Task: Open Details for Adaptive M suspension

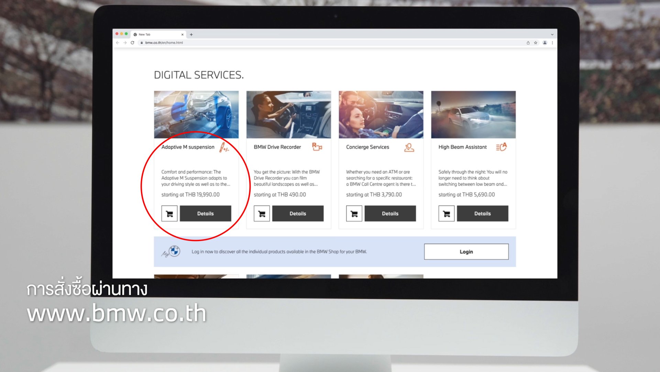Action: [205, 214]
